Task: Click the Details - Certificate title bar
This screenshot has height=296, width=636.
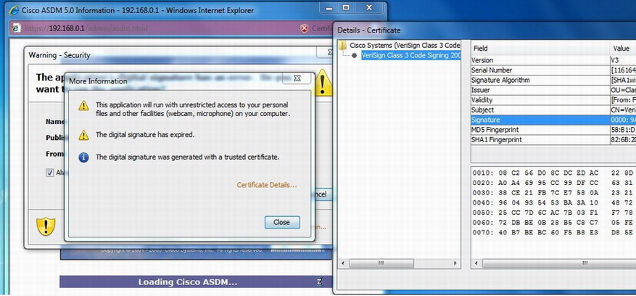Action: pos(484,30)
